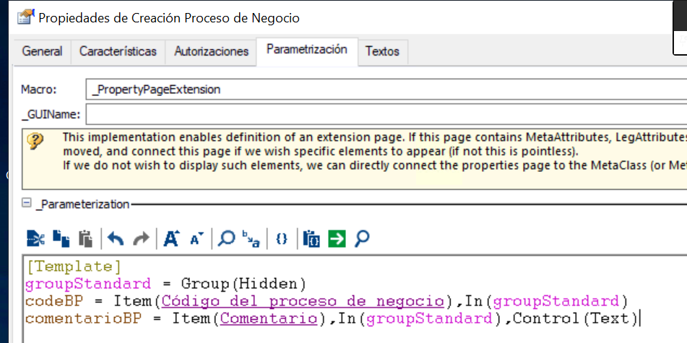Click the Comentario link in code
Viewport: 687px width, 343px height.
pos(268,318)
